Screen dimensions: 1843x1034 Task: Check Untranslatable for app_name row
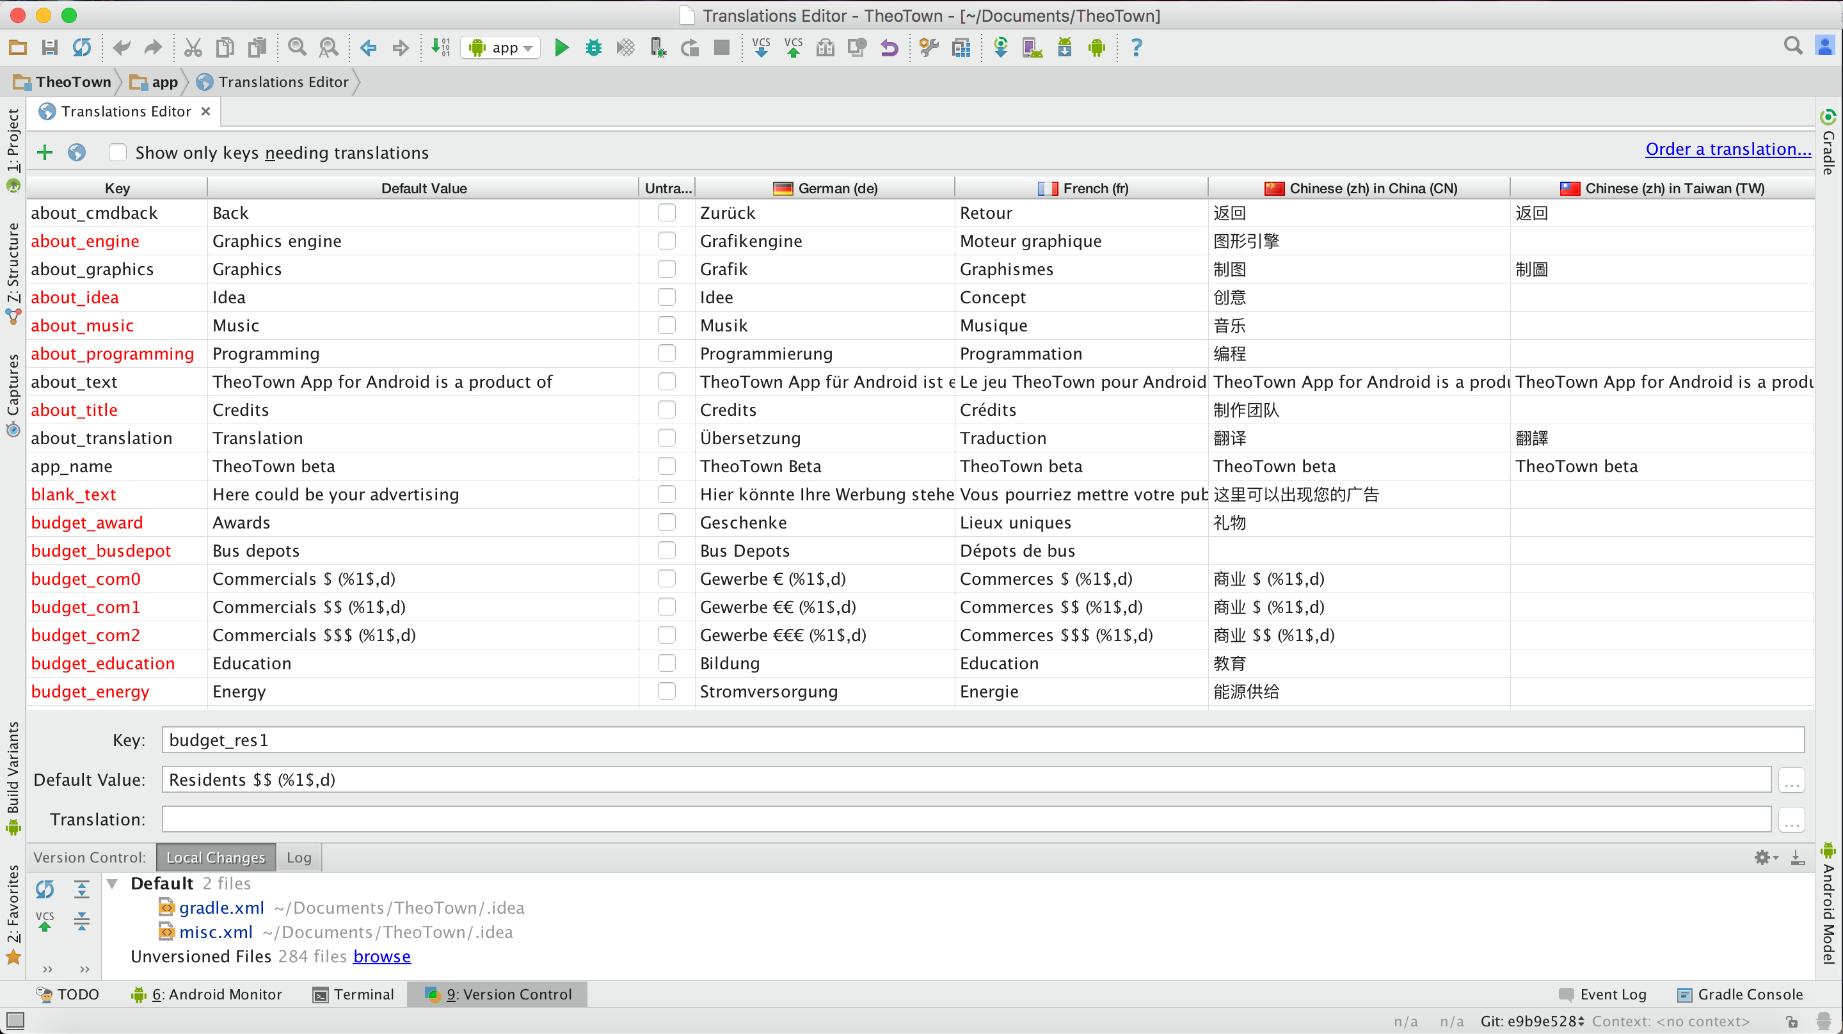pos(667,466)
